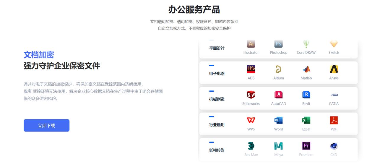
Task: Click the Matlab icon
Action: point(306,69)
